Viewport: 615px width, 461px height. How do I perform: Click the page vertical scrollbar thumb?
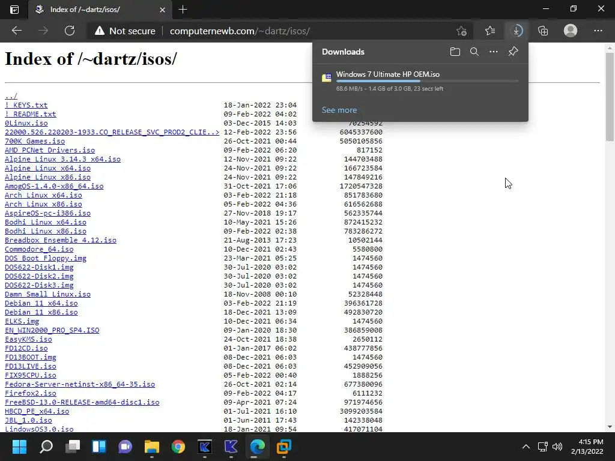click(x=610, y=97)
